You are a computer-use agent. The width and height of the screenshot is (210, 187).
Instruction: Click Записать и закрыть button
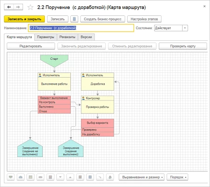tap(24, 19)
